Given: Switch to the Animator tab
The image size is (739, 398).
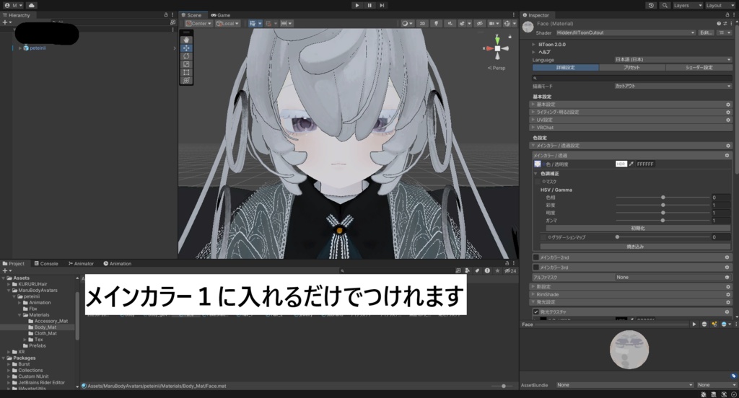Looking at the screenshot, I should 81,264.
